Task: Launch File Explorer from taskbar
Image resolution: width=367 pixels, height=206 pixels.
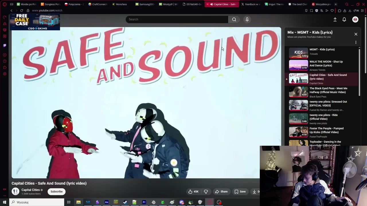Action: pyautogui.click(x=78, y=202)
